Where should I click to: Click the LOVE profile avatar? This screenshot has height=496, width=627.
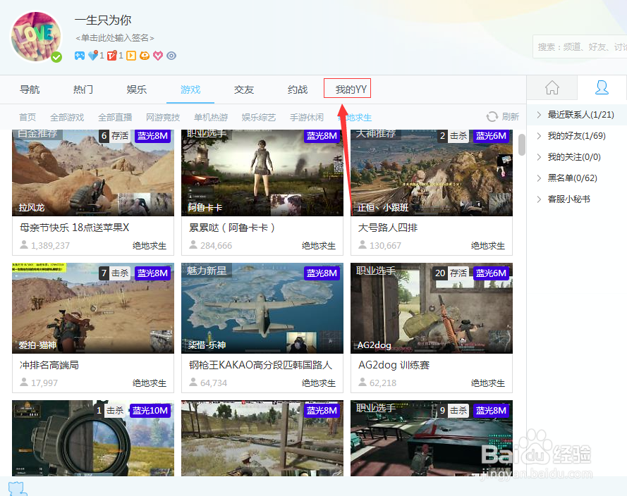click(x=37, y=37)
